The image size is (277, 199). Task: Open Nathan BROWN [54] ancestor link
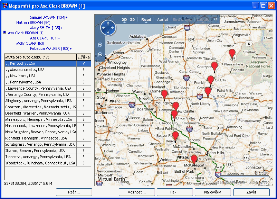tap(33, 22)
